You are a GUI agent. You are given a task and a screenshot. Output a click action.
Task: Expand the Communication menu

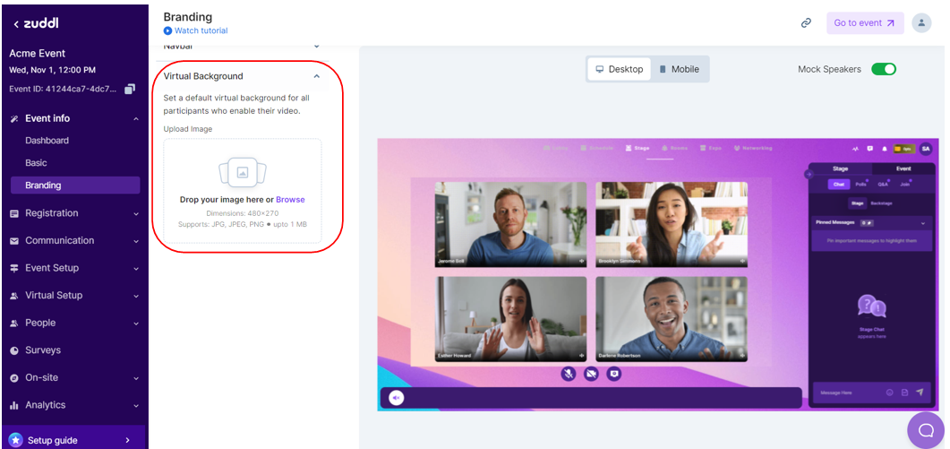[136, 241]
